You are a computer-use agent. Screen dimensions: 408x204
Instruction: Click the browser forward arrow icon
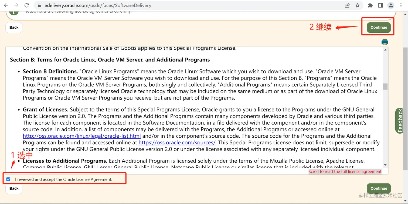pyautogui.click(x=16, y=5)
